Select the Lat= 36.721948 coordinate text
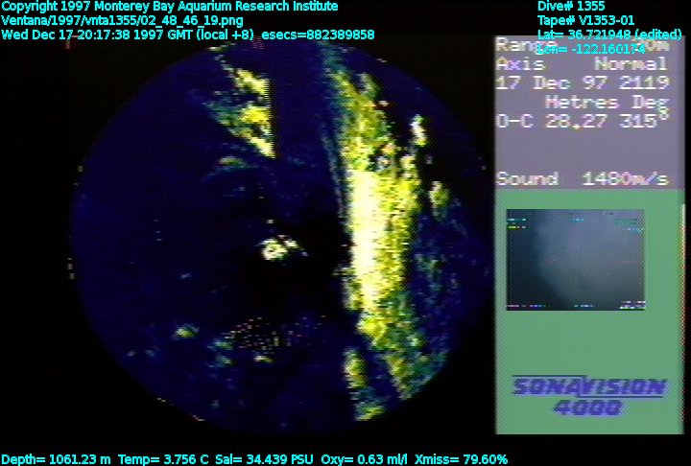Screen dimensions: 691x466 coord(595,34)
